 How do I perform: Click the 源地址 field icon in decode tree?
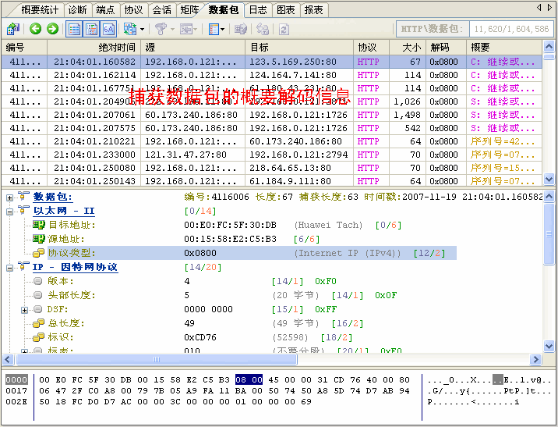click(38, 239)
